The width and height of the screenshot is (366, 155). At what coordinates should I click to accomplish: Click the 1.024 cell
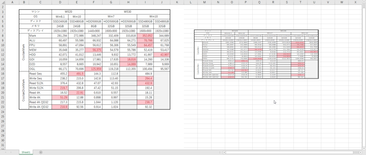(111, 107)
